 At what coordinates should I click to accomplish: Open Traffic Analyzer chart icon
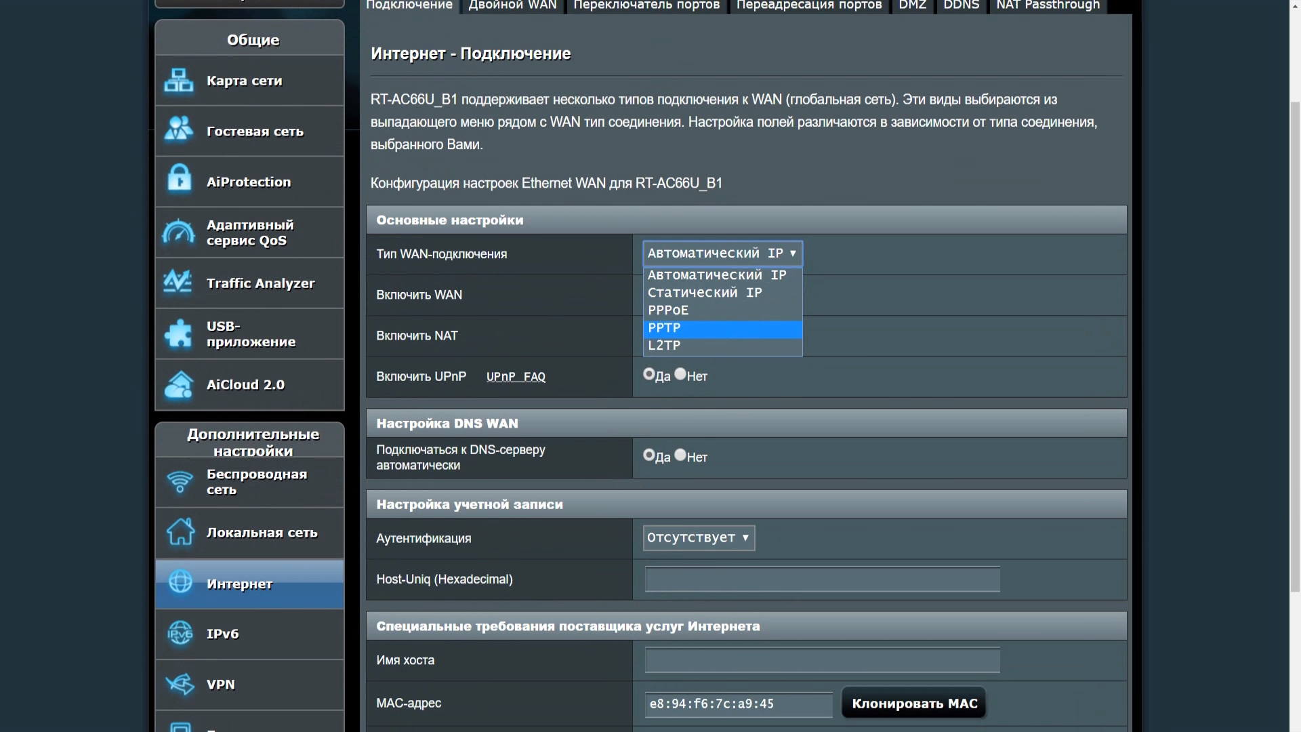[x=179, y=283]
